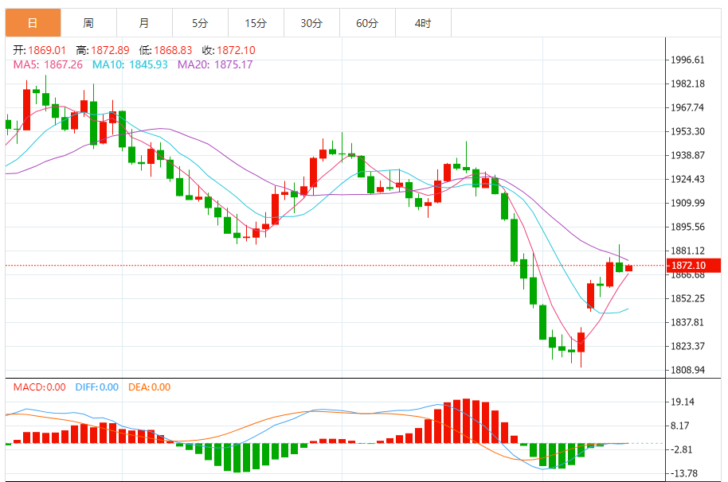Click the tallest red MACD histogram bar

(466, 421)
